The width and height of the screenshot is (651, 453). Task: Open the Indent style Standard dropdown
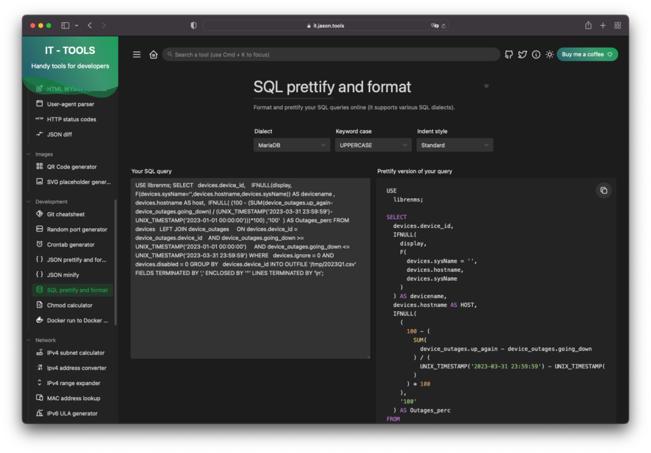pyautogui.click(x=455, y=145)
